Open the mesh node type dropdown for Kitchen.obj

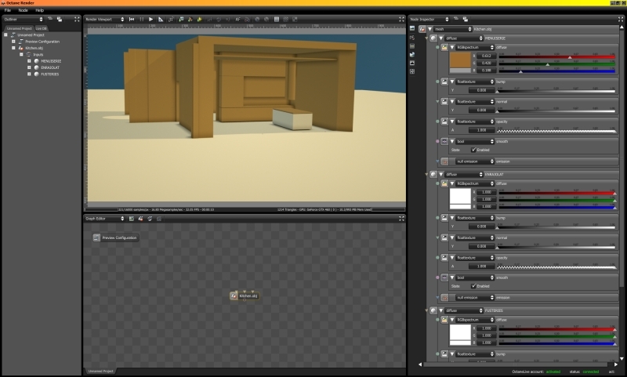click(x=453, y=29)
